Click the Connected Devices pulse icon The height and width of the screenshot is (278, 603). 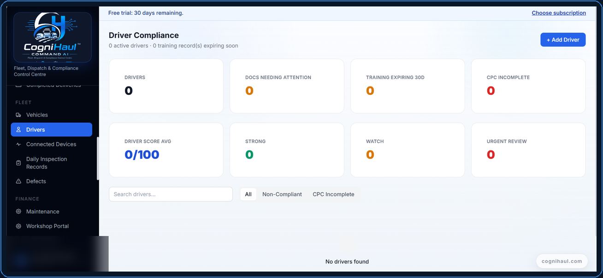(x=18, y=145)
